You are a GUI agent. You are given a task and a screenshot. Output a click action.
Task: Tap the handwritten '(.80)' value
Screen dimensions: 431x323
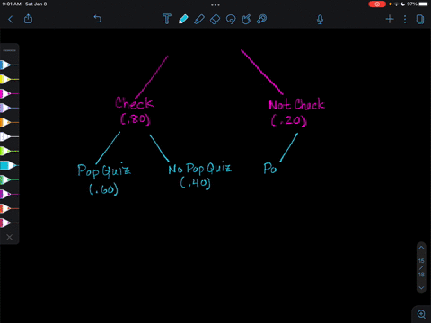[x=135, y=119]
